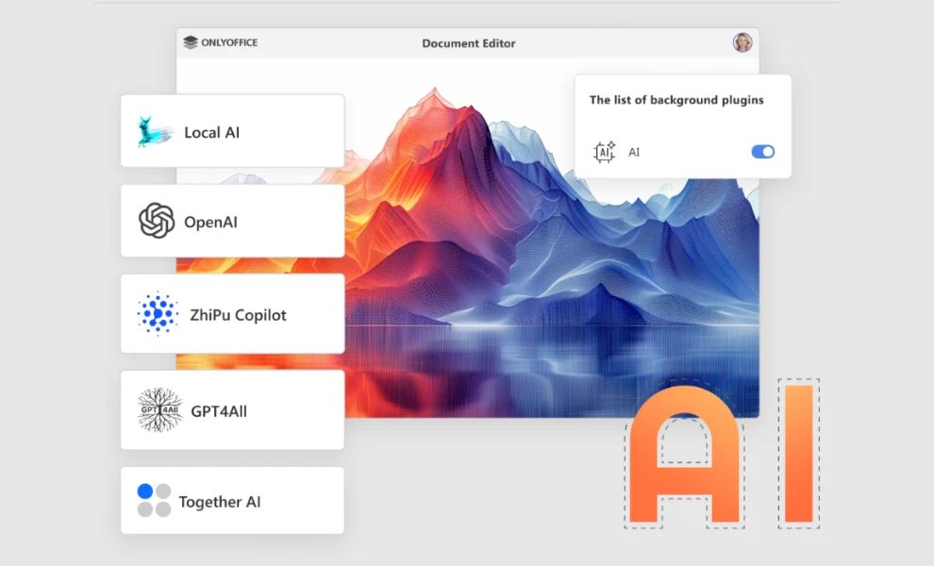Screen dimensions: 934x566
Task: Click the Local AI deer logo
Action: coord(155,132)
